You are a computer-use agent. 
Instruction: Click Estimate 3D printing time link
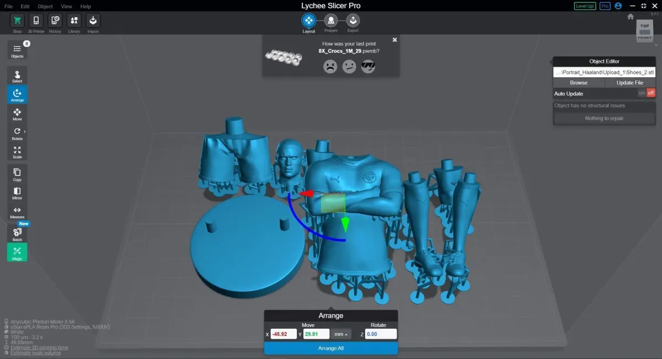[39, 347]
